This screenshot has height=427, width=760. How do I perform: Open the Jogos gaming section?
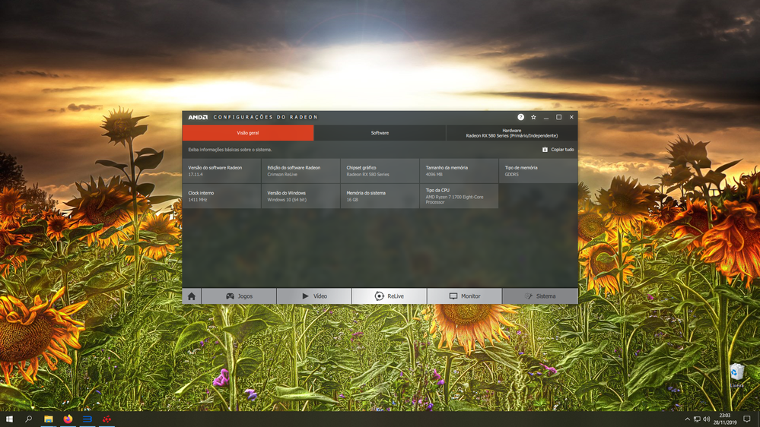coord(239,296)
